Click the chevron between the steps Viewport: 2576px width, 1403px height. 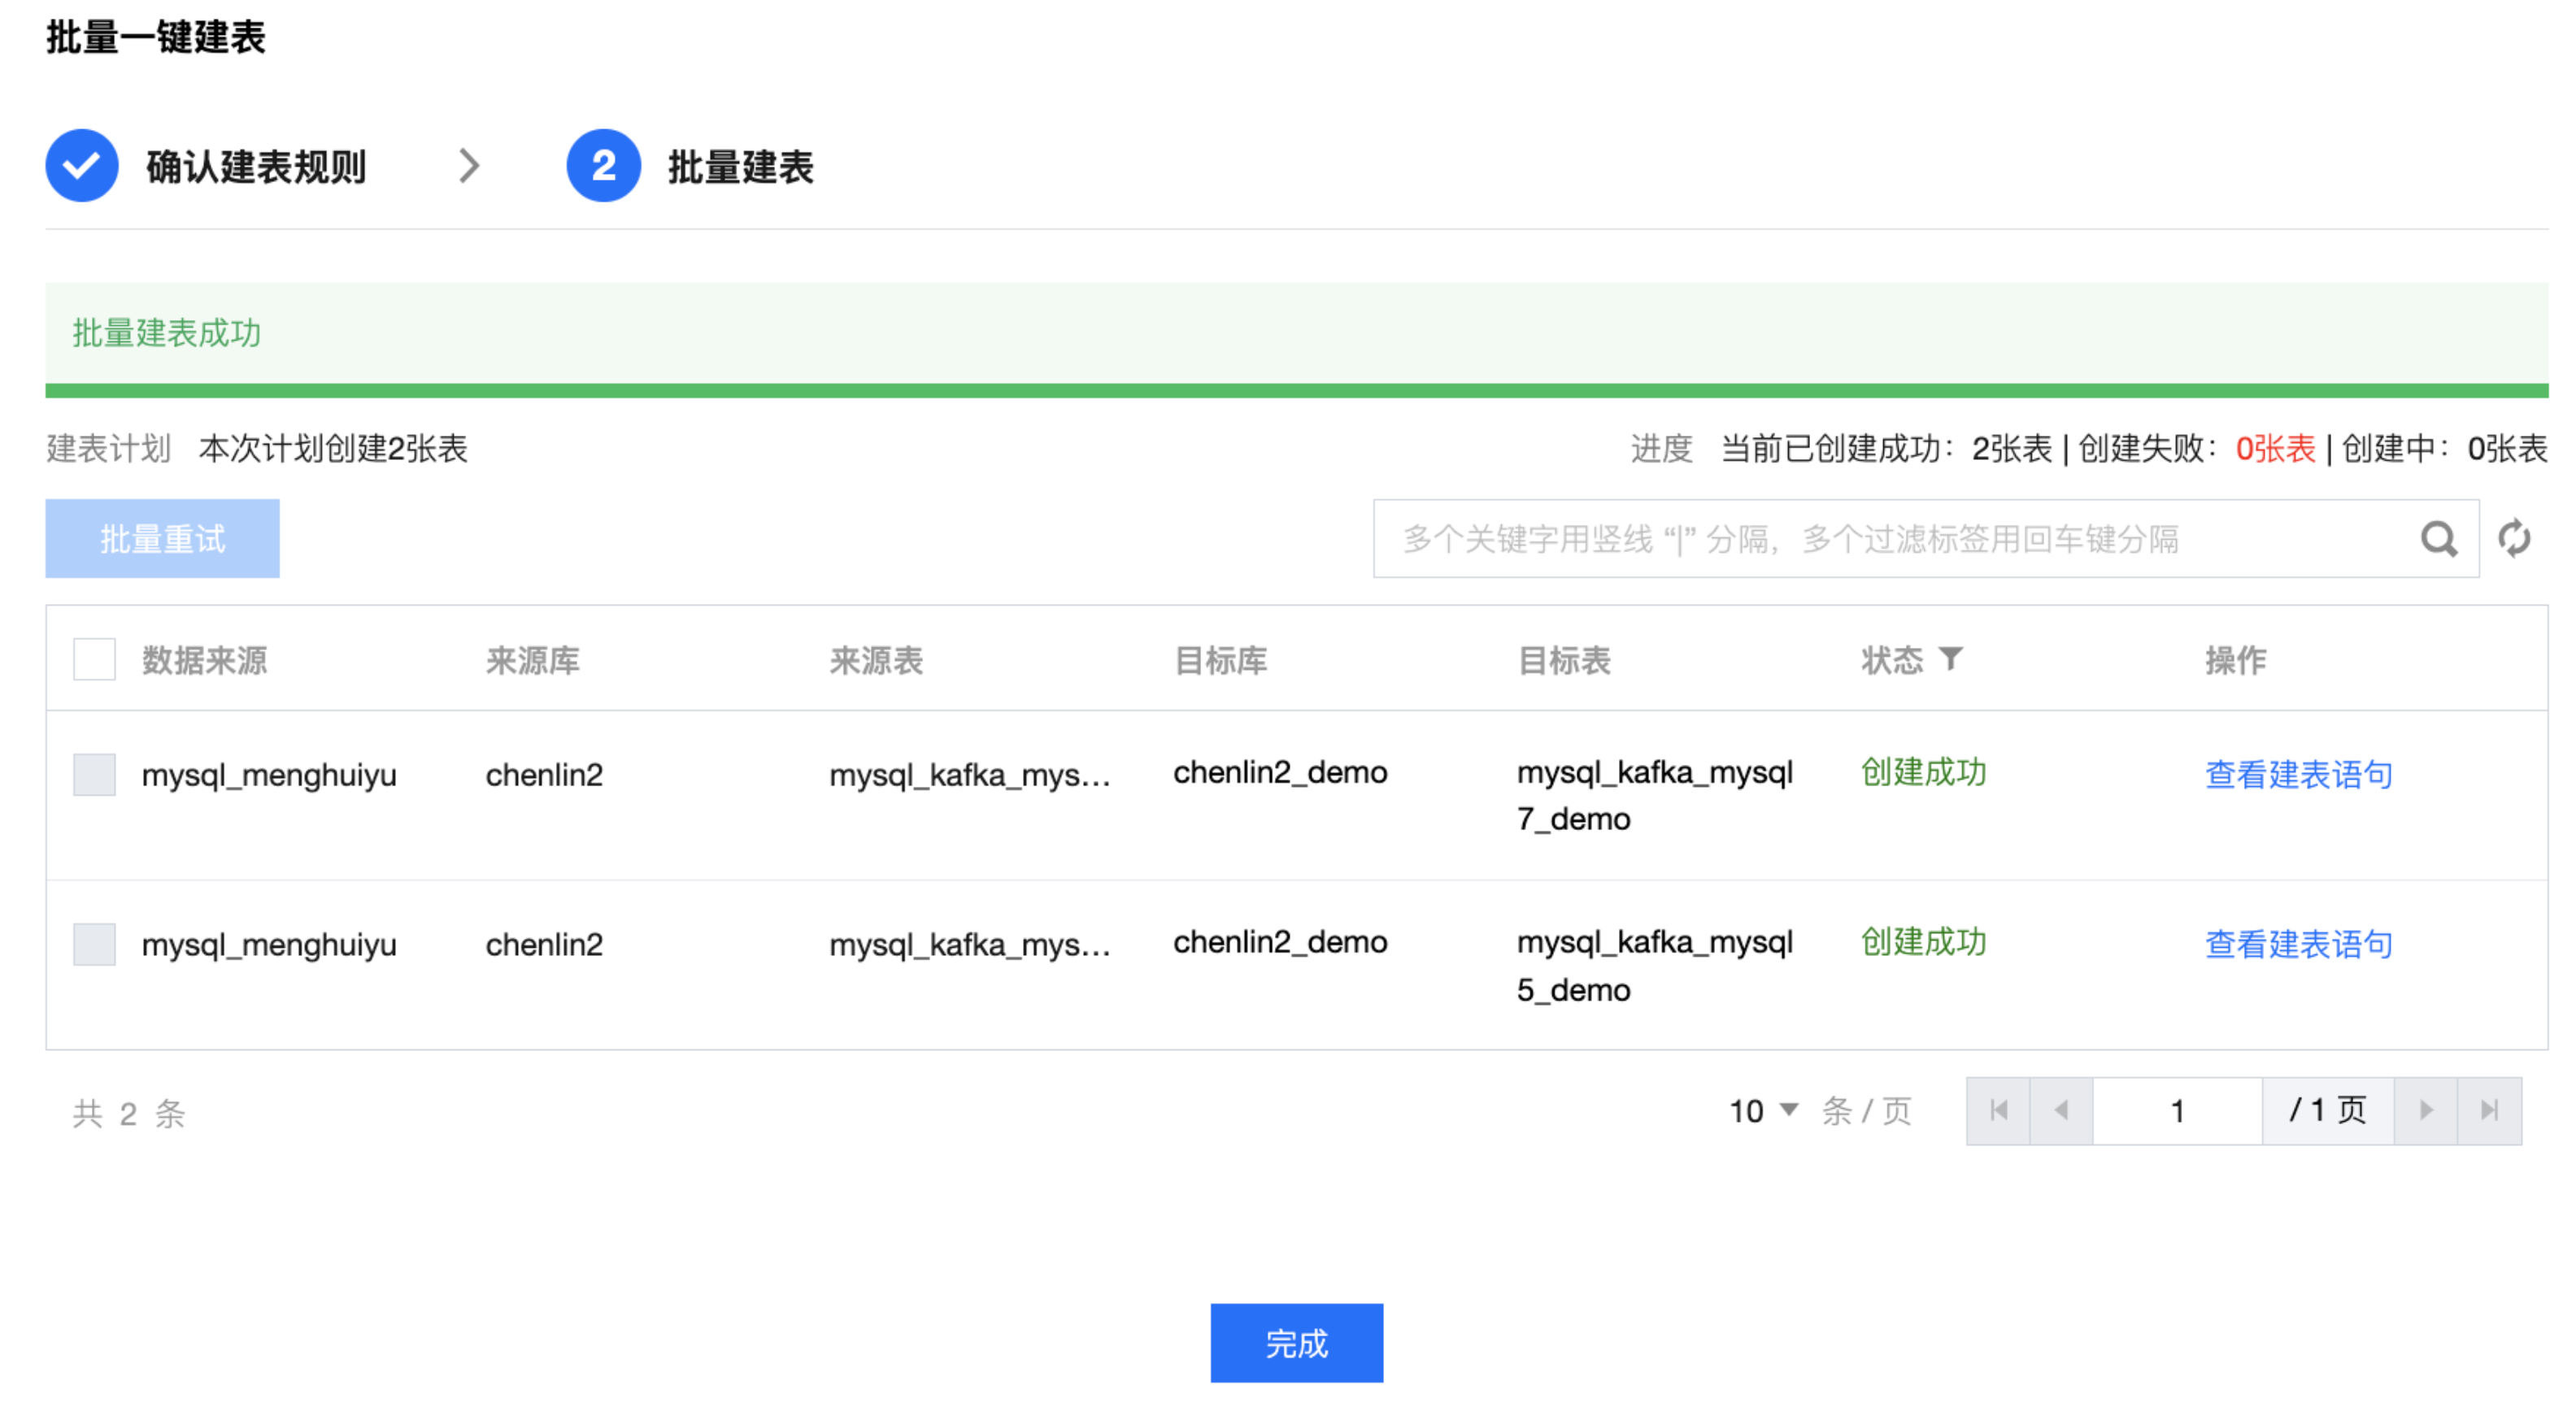469,166
